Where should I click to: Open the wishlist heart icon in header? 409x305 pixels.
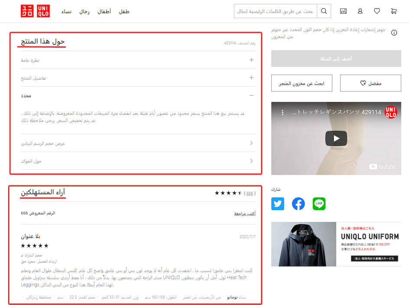pos(377,11)
